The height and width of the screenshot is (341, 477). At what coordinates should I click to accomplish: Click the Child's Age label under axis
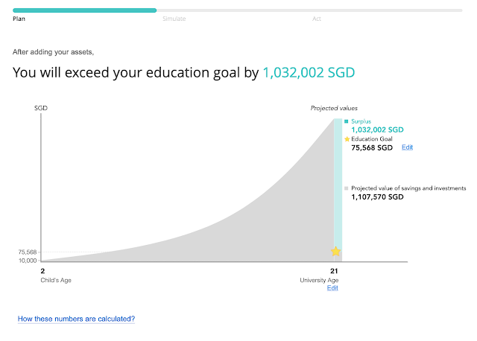coord(56,280)
